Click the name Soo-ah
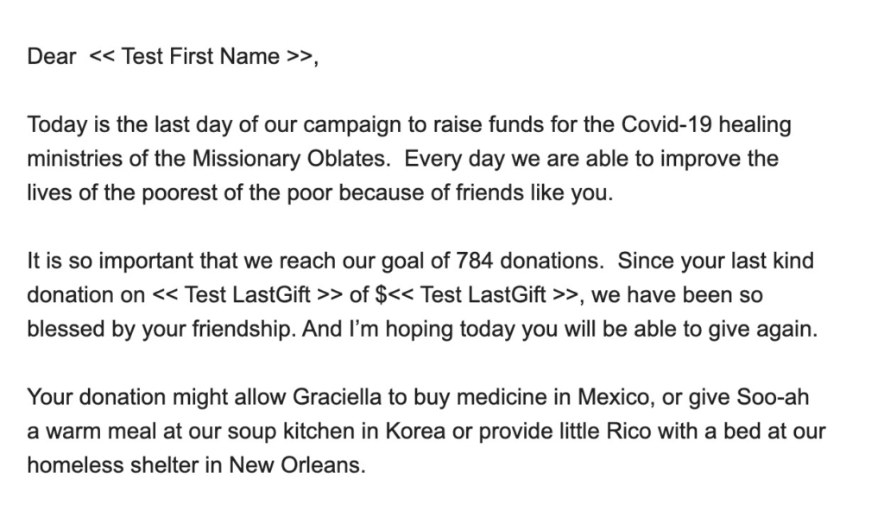This screenshot has height=511, width=884. click(x=773, y=397)
